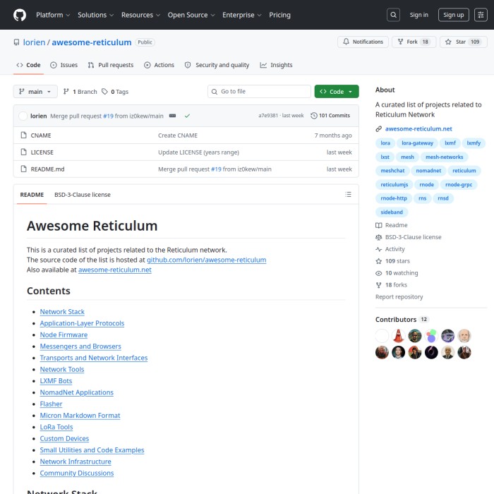Click the Report repository link
494x494 pixels.
[399, 297]
